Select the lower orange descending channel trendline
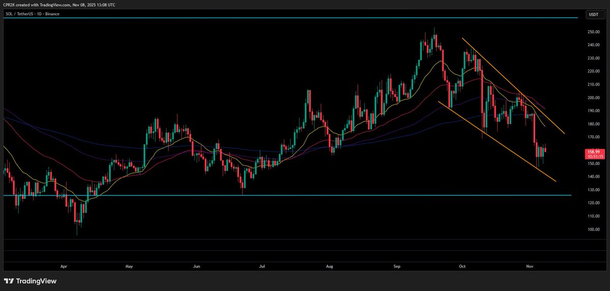Image resolution: width=610 pixels, height=291 pixels. pos(497,141)
